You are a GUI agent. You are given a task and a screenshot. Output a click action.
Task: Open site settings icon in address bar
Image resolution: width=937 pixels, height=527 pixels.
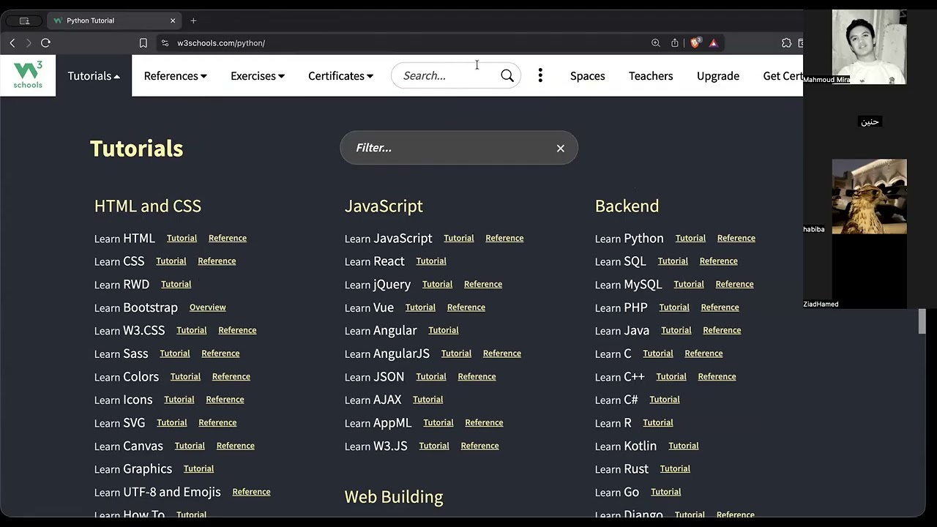click(165, 43)
